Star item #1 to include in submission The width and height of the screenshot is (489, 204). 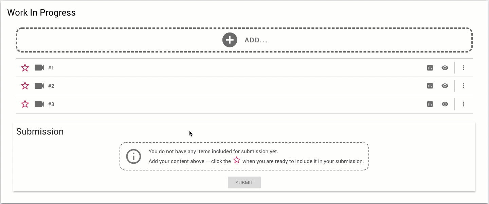25,68
